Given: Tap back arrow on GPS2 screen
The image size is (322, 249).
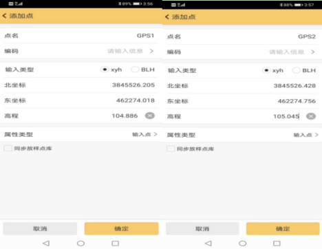Looking at the screenshot, I should tap(167, 17).
